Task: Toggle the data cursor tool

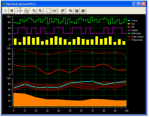Action: point(54,11)
